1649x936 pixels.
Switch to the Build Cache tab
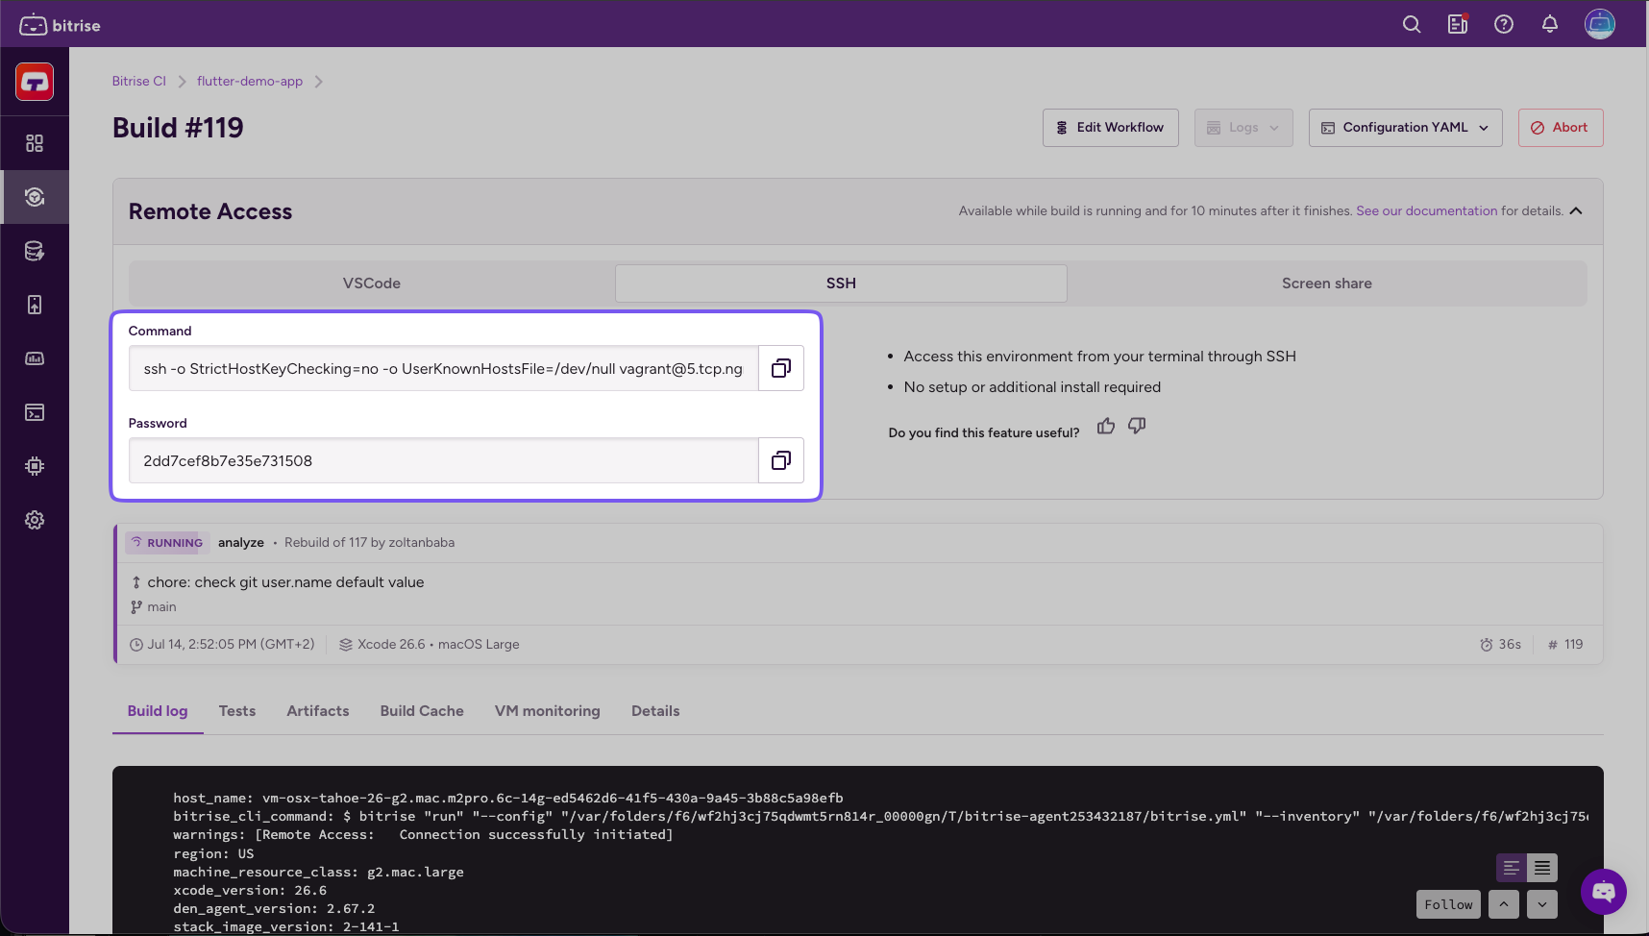[422, 711]
